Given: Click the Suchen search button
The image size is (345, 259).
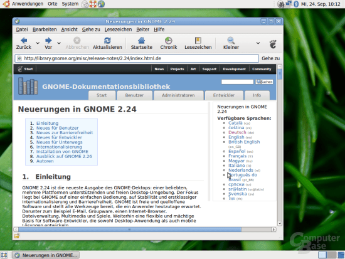Looking at the screenshot, I should (264, 82).
